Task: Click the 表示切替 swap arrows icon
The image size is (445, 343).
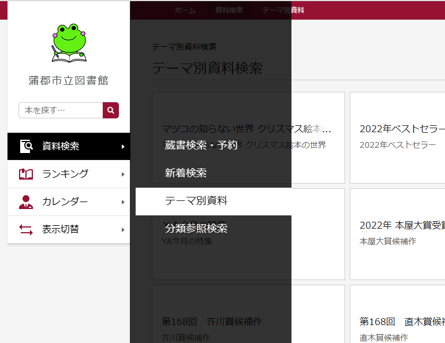Action: (x=26, y=230)
